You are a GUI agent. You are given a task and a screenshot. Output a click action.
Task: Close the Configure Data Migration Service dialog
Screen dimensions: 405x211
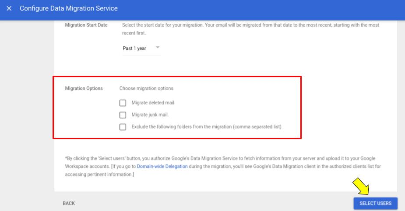tap(9, 8)
